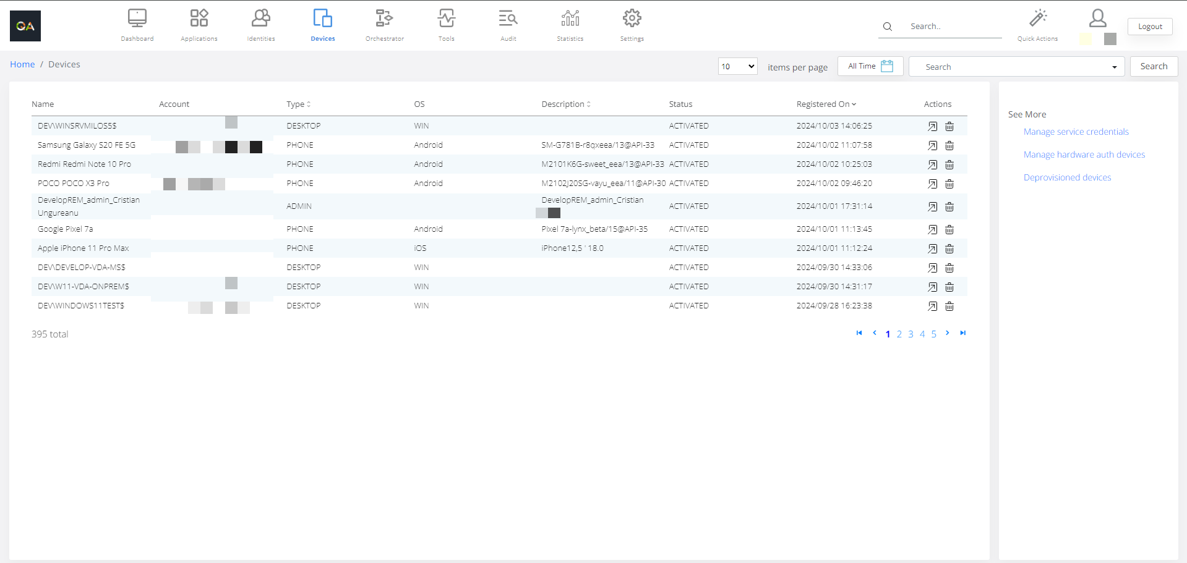Open Manage service credentials link
Screen dimensions: 1187x563
point(1076,132)
